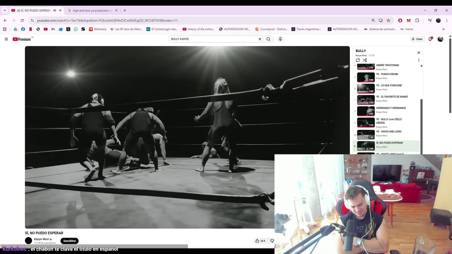Select YE - EL FAVORITO DE MAMÁ
452x254 pixels.
click(387, 99)
